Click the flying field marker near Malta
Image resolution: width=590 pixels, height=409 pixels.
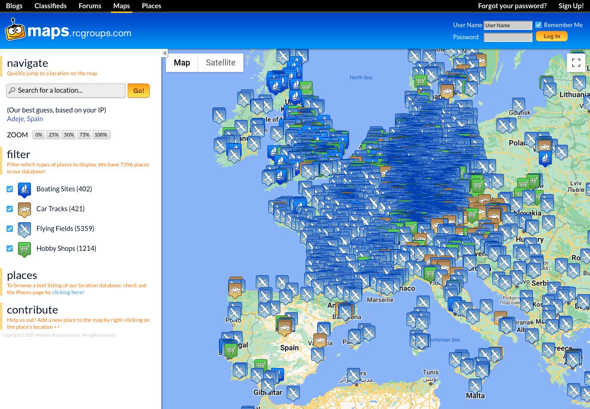[x=475, y=385]
